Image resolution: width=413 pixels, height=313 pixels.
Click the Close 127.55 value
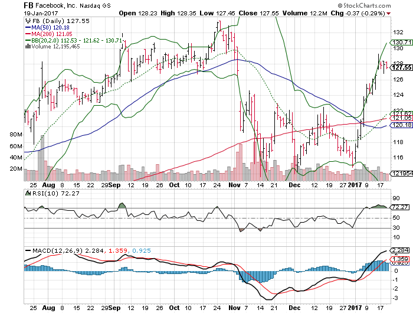258,13
